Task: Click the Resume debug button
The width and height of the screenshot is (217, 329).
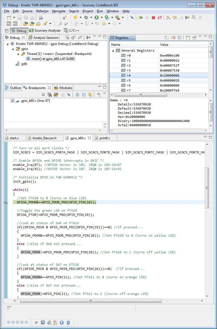Action: click(141, 17)
